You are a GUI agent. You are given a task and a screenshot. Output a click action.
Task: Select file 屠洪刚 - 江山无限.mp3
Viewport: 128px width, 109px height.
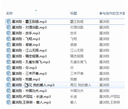click(x=29, y=51)
